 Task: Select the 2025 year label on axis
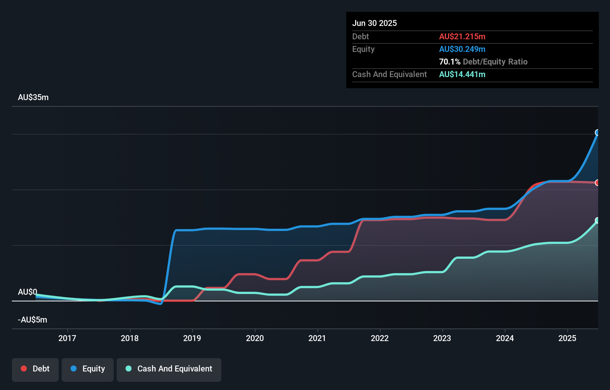click(567, 338)
